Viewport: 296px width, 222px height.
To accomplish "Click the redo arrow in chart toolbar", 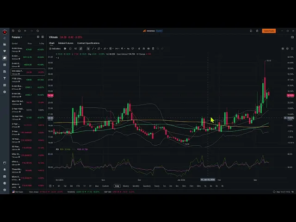I will (162, 49).
